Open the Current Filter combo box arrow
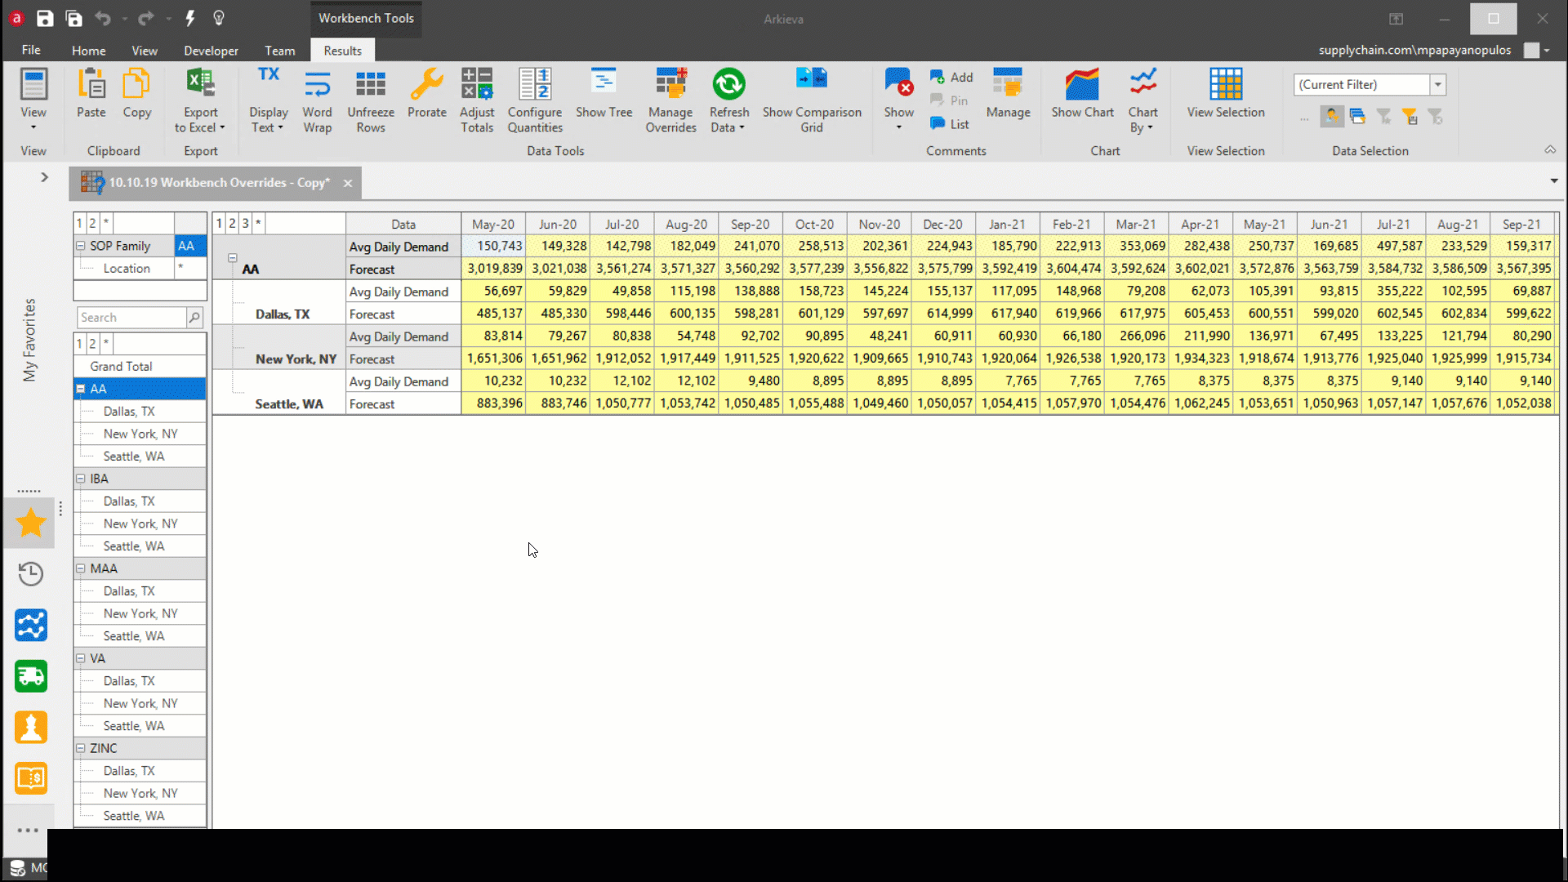The height and width of the screenshot is (882, 1568). point(1438,85)
